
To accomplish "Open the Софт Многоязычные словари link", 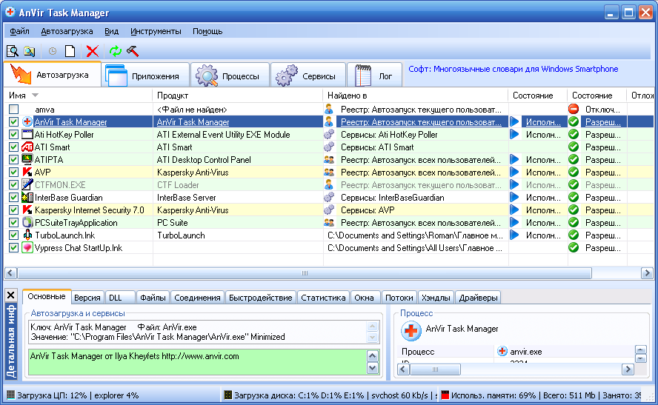I will tap(514, 69).
